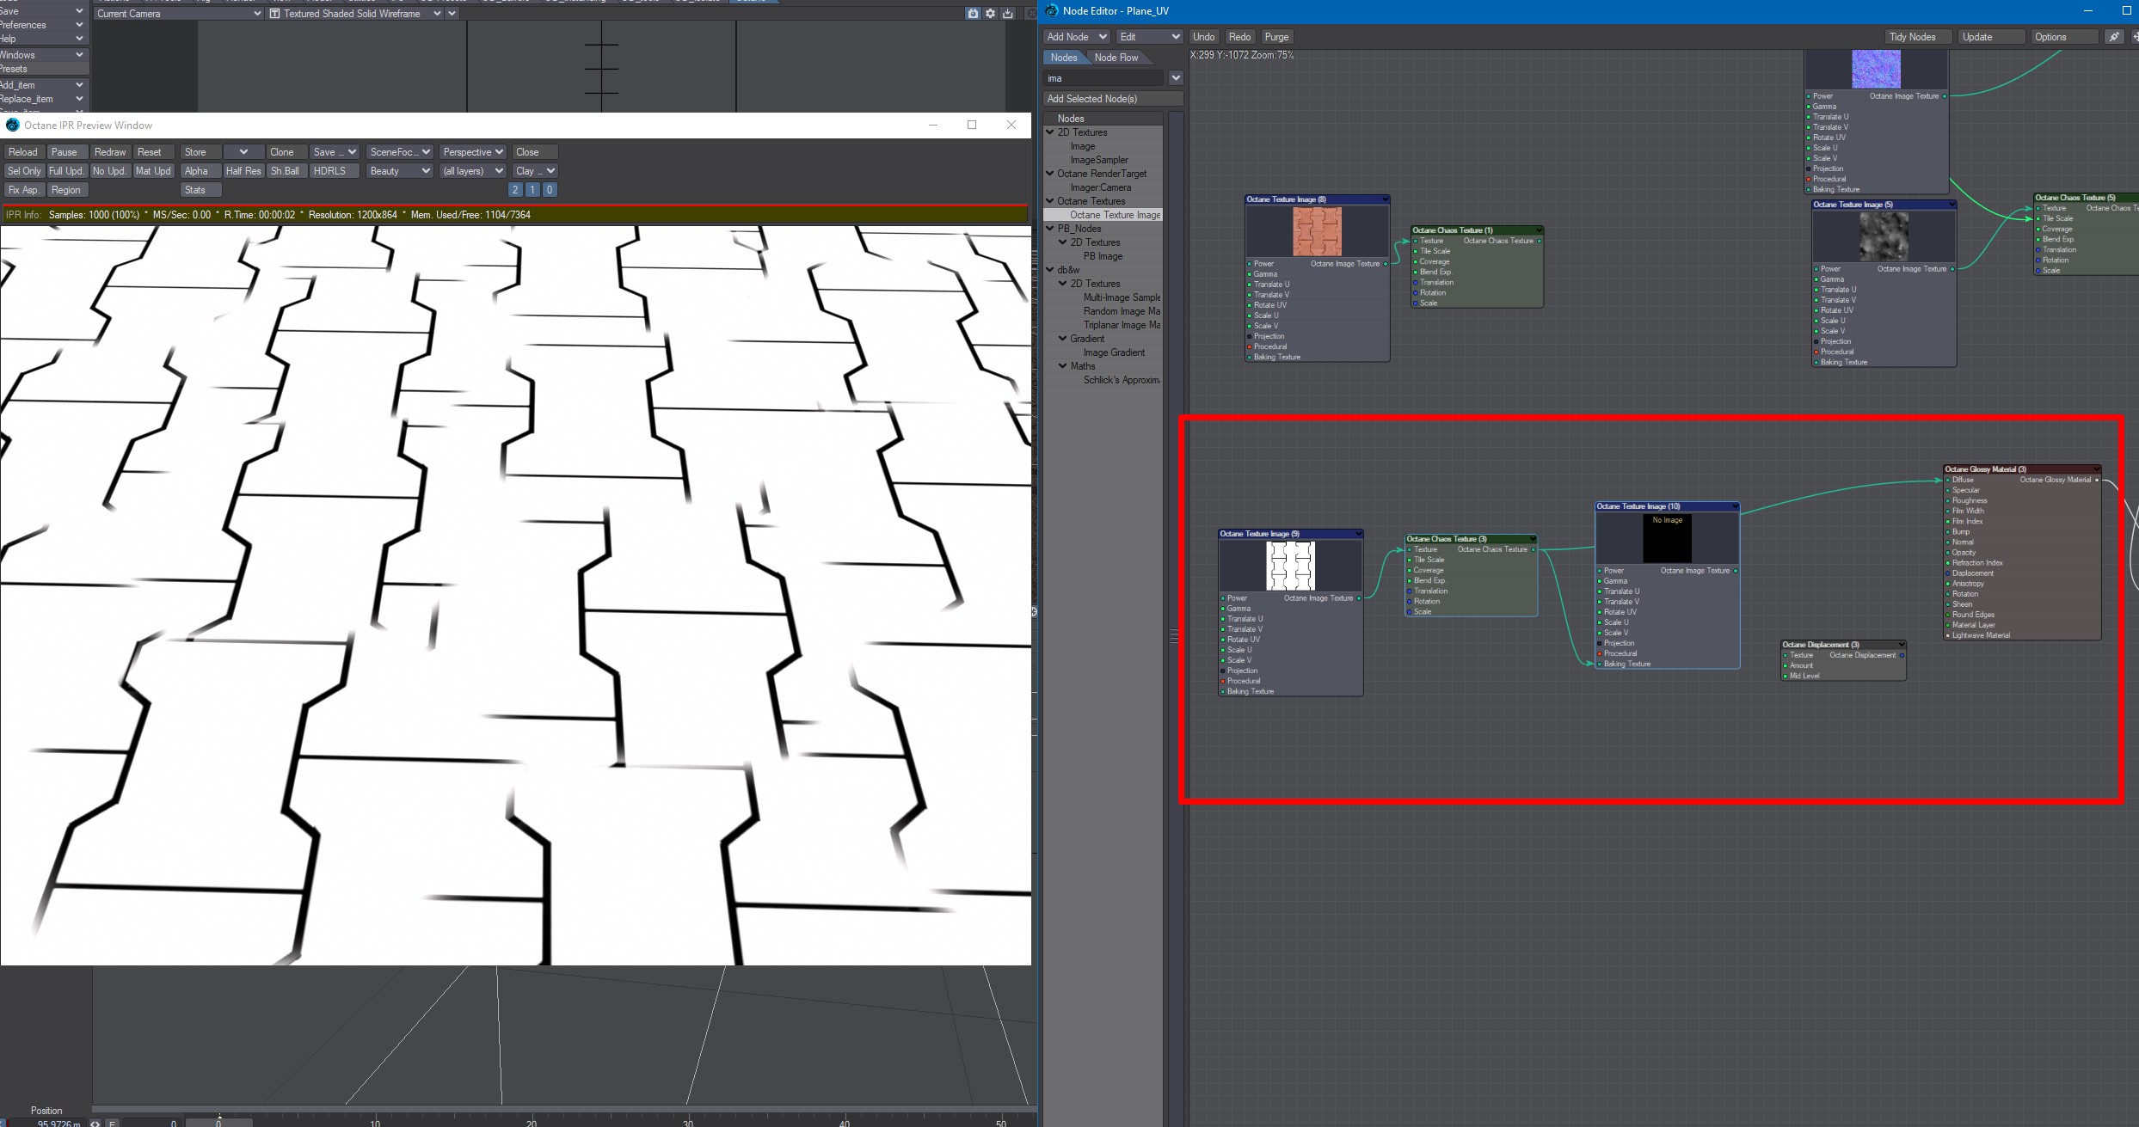2139x1127 pixels.
Task: Open viewport settings gear icon
Action: 990,14
